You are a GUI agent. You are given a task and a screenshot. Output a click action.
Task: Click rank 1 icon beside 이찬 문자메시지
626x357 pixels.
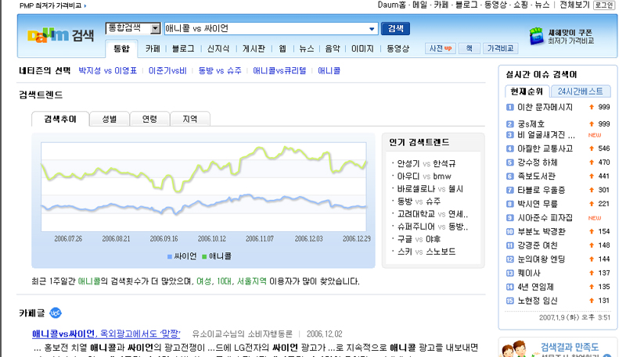click(x=510, y=107)
